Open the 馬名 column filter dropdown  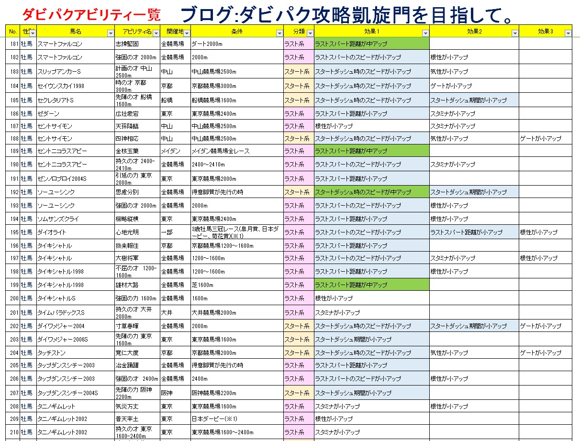pyautogui.click(x=111, y=33)
